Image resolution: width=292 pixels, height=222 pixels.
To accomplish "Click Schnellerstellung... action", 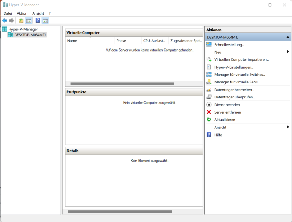I will [x=229, y=45].
